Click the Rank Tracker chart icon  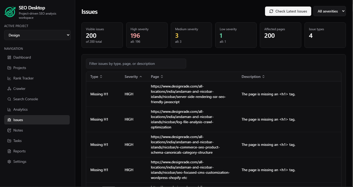point(9,78)
